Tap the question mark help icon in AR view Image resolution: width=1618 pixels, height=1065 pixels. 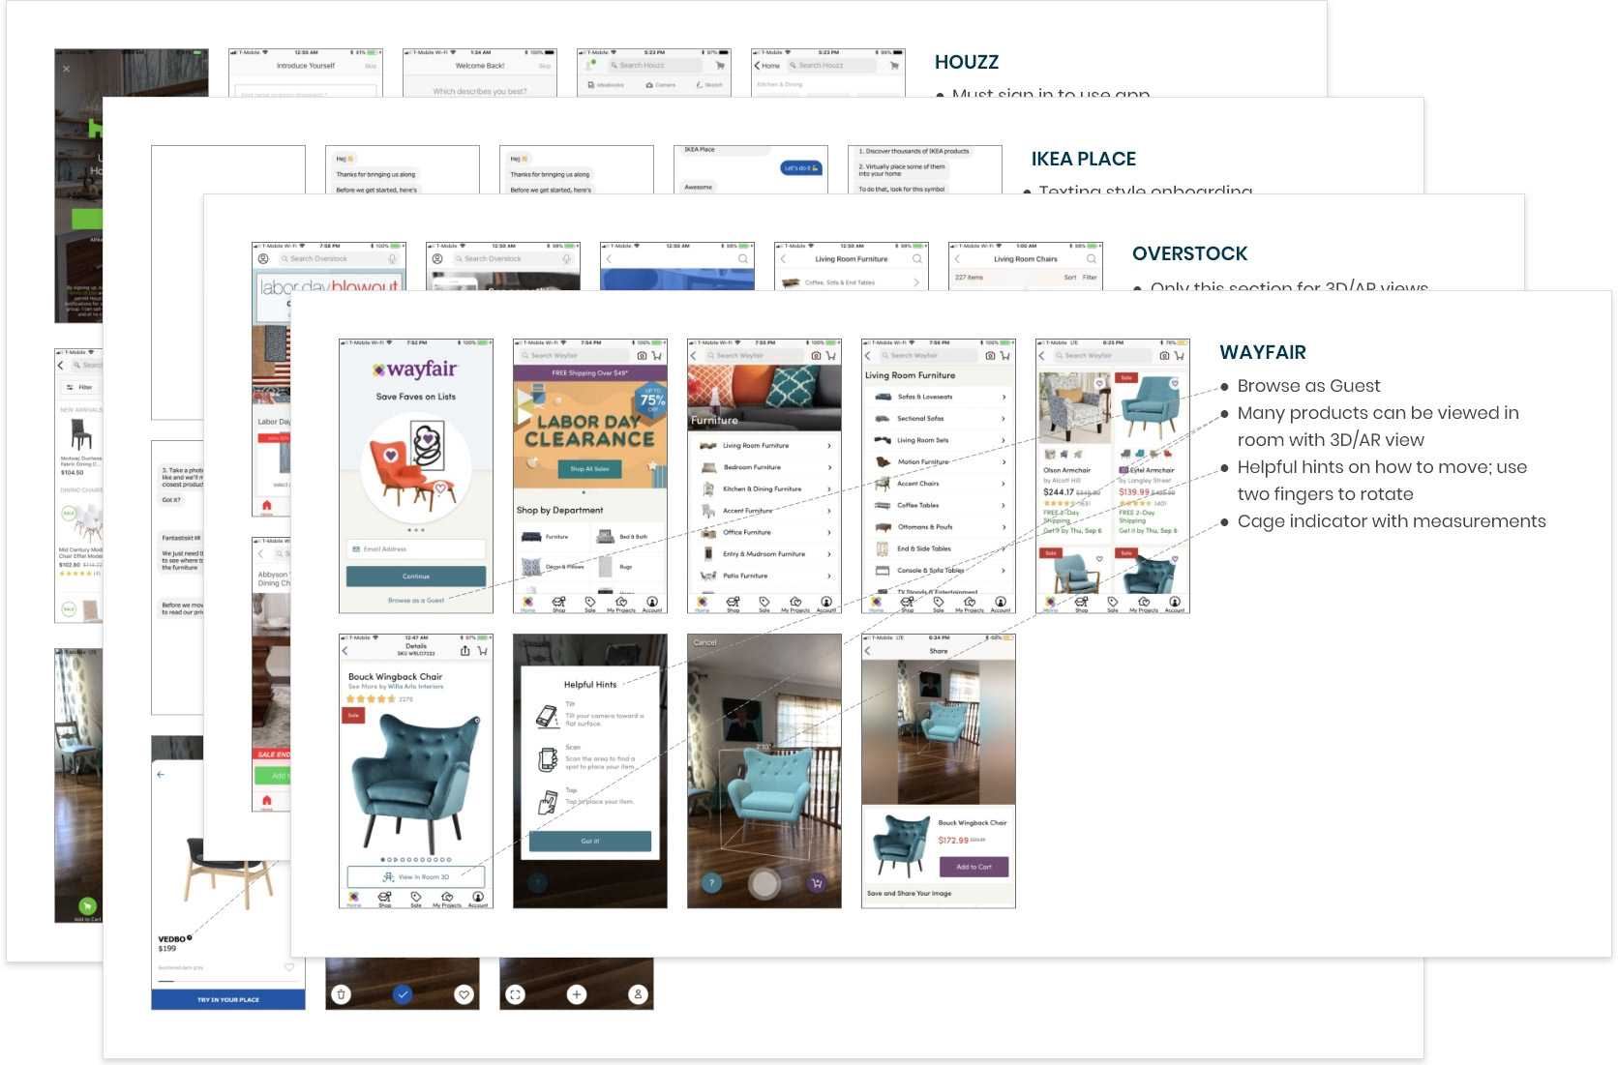(711, 882)
